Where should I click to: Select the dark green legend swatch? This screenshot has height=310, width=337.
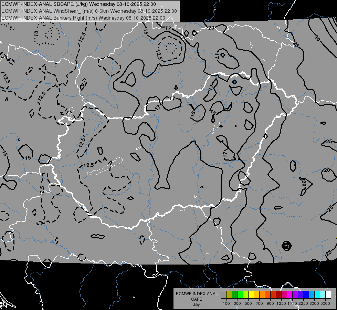pyautogui.click(x=234, y=294)
